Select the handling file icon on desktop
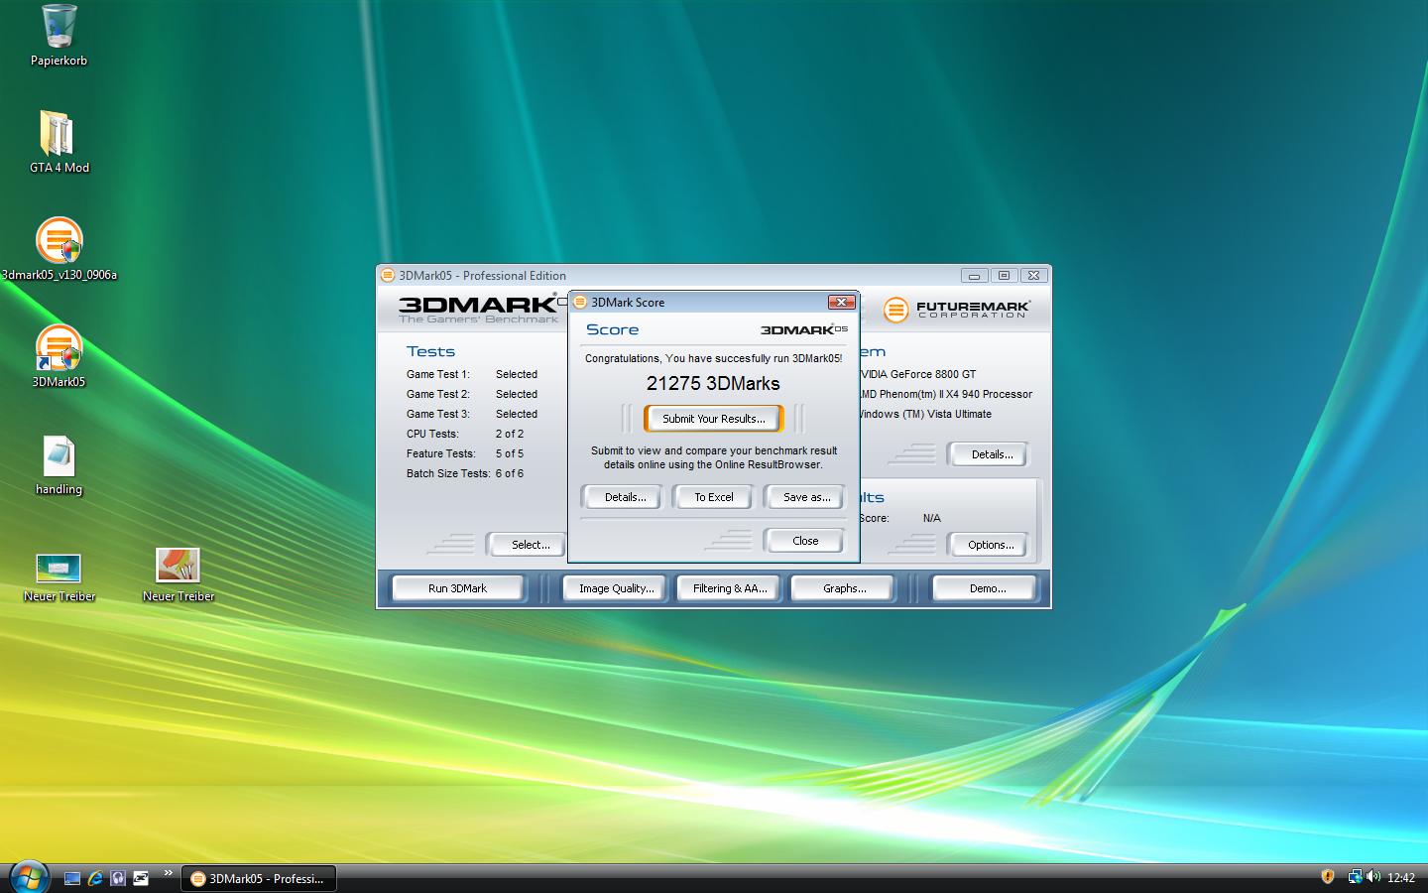 click(59, 465)
